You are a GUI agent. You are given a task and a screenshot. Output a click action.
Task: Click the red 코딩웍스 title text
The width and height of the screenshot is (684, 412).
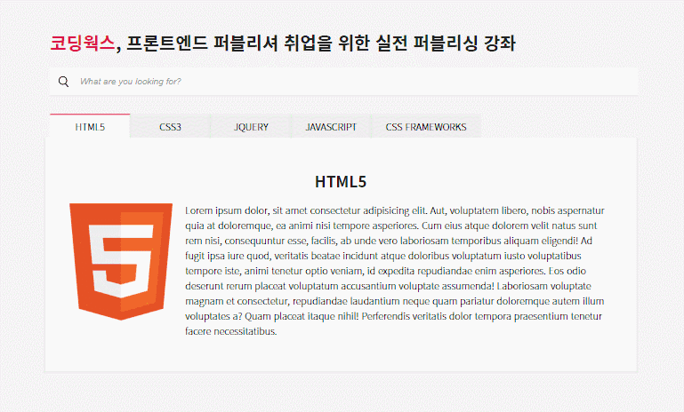(x=83, y=44)
